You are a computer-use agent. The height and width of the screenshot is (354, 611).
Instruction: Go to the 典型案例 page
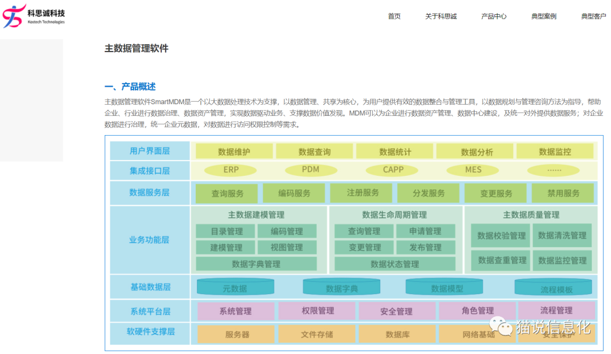(x=544, y=16)
